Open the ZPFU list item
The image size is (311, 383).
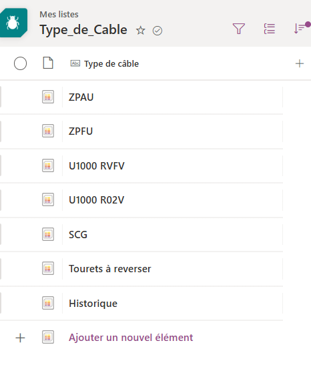coord(81,131)
